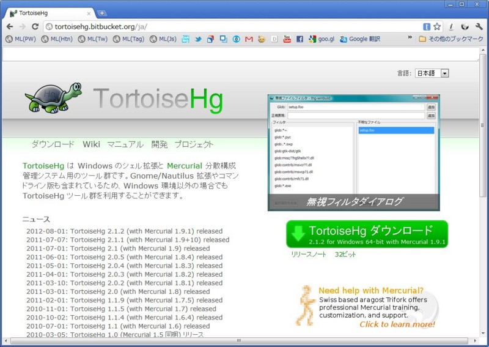Open the 開発 navigation item
This screenshot has width=489, height=347.
coord(160,144)
